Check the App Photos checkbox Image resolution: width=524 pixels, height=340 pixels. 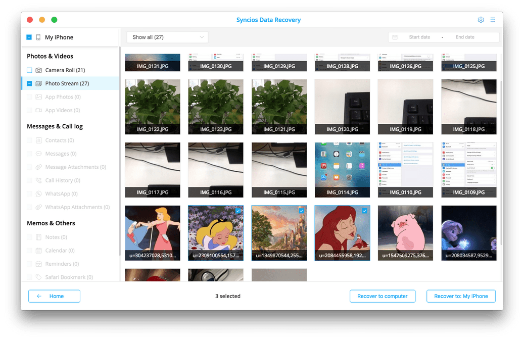coord(29,97)
